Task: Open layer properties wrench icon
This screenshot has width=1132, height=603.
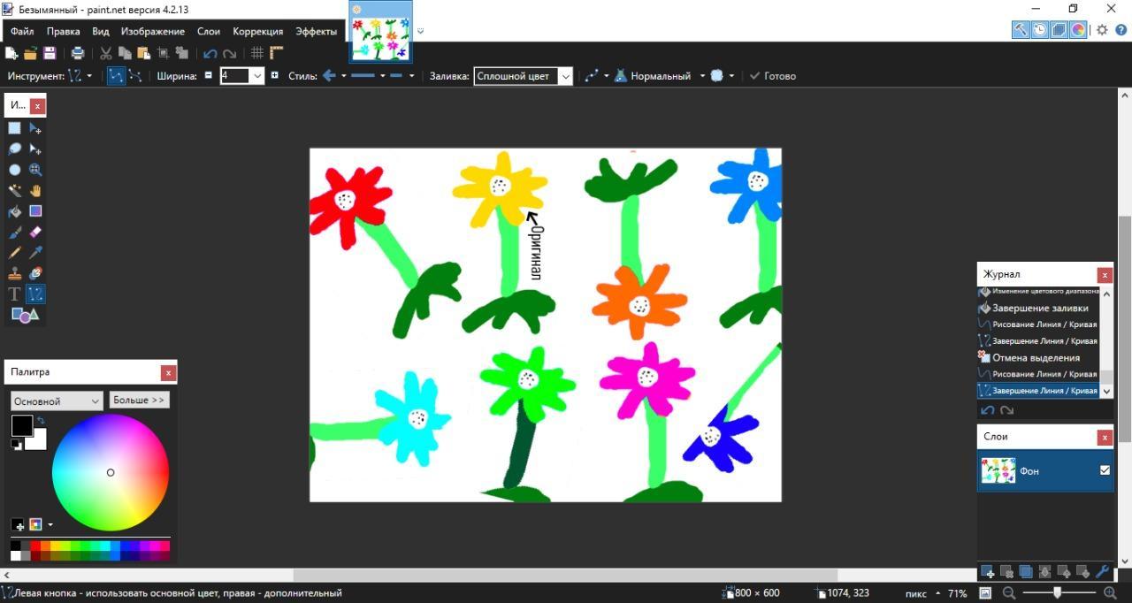Action: [1102, 572]
